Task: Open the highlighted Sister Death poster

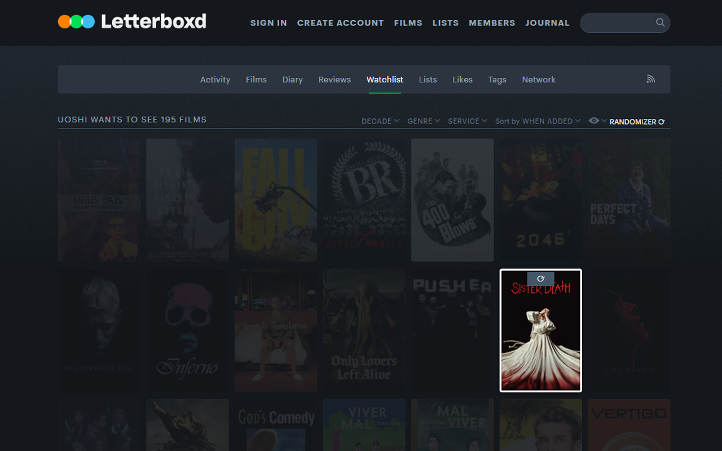Action: pos(540,330)
